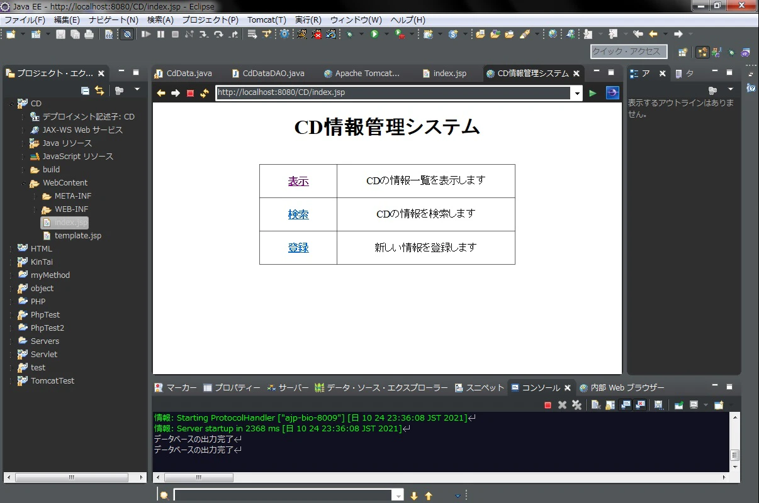Screen dimensions: 759x503
Task: Open the スニペット tab
Action: tap(480, 387)
